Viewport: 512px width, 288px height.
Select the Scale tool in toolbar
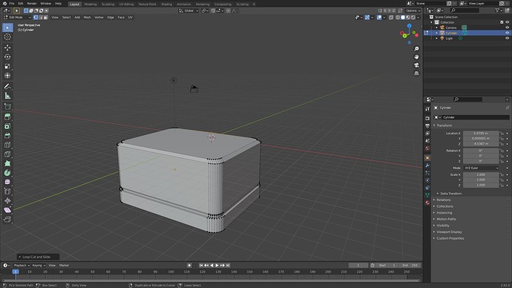[7, 66]
